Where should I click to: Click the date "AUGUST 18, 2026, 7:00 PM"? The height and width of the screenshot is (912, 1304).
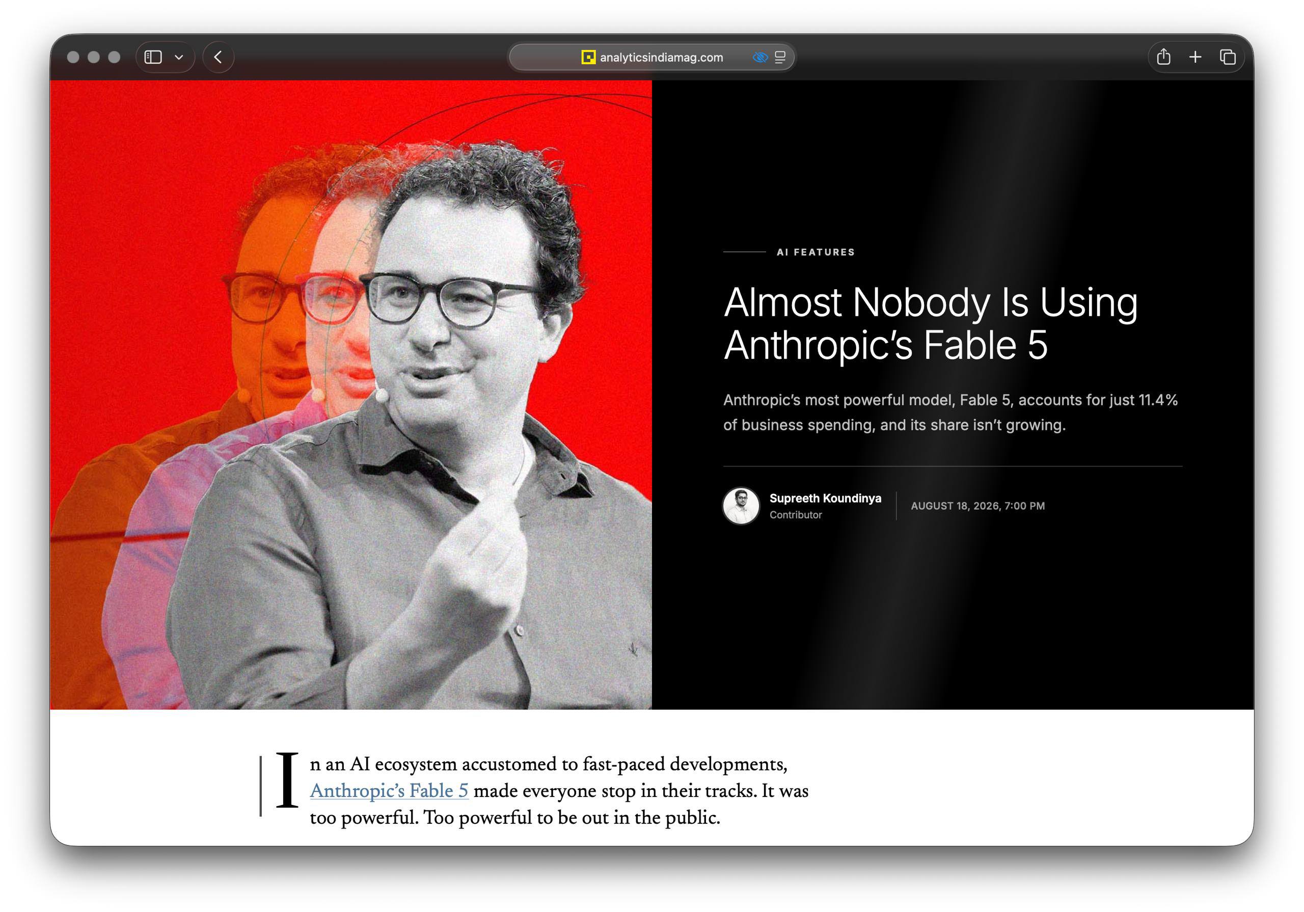(977, 506)
